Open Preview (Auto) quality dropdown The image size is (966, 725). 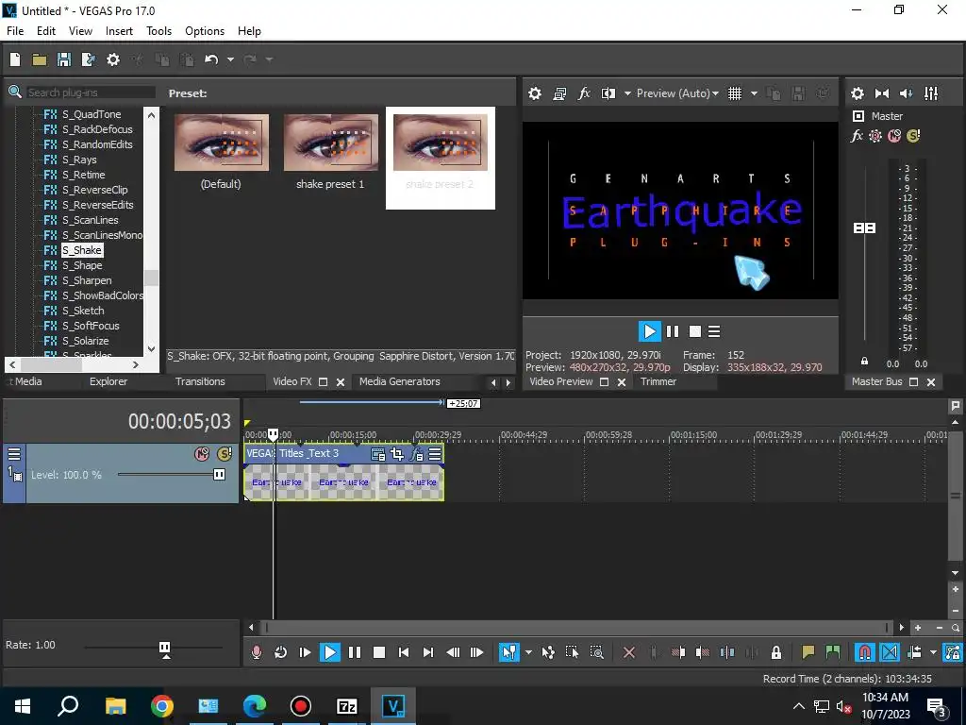[x=677, y=93]
